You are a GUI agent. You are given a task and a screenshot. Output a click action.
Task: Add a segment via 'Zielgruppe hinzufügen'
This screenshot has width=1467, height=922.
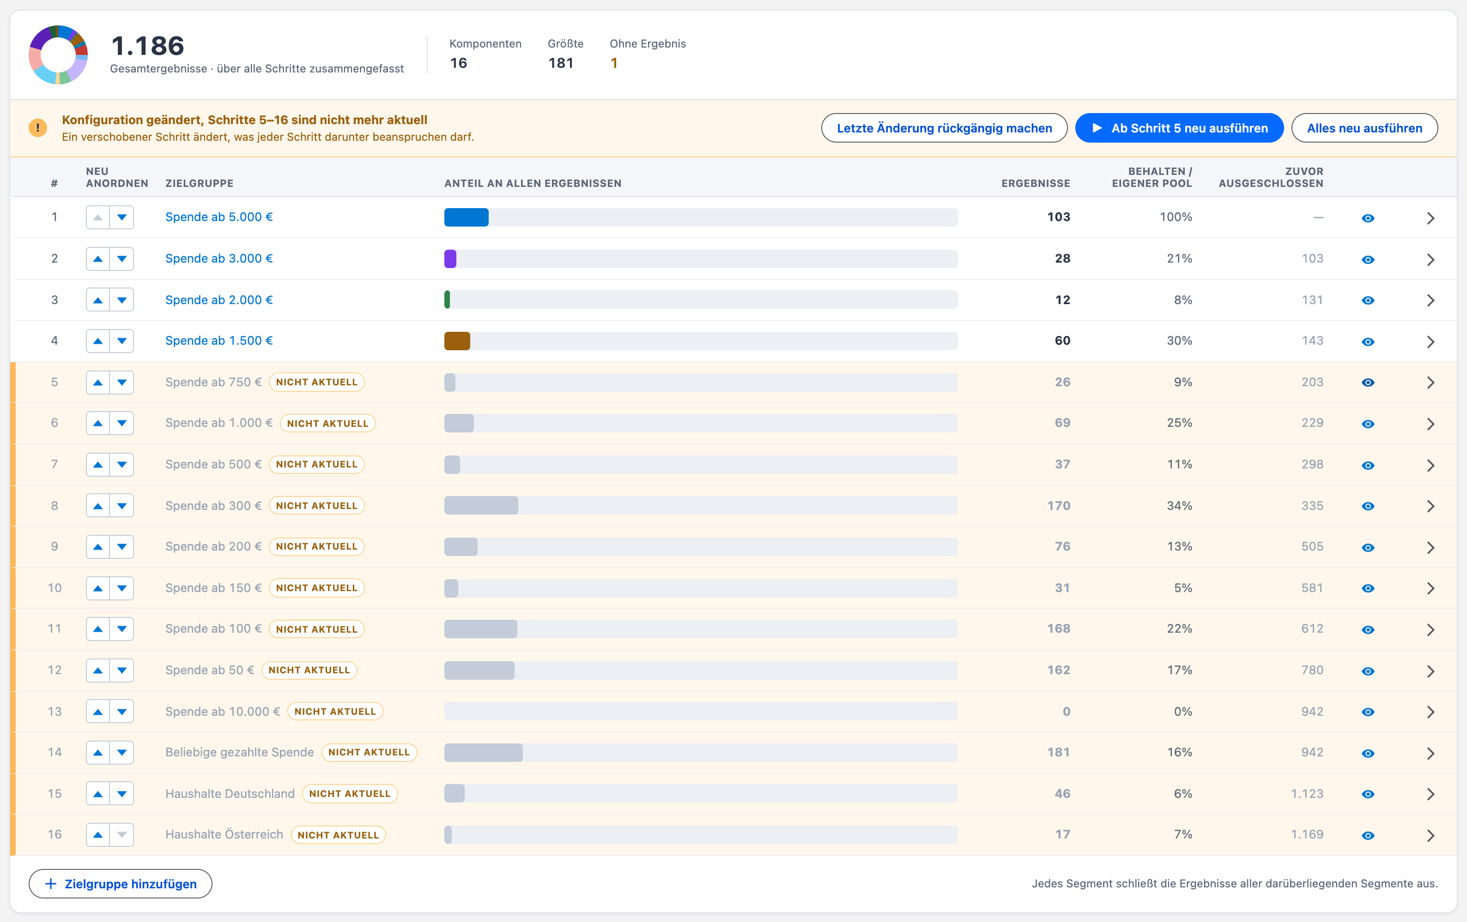click(121, 884)
